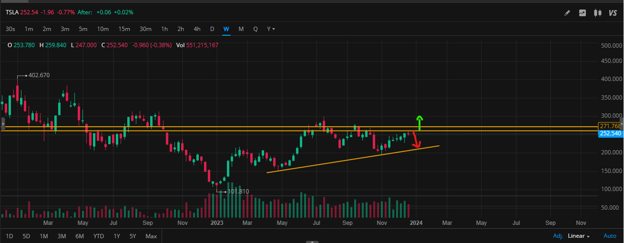Select the 30m interval
Viewport: 624px width, 243px height.
tap(146, 29)
